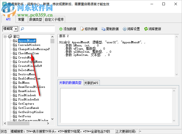
Task: Click the icon beside EndMenu
Action: coord(15,83)
